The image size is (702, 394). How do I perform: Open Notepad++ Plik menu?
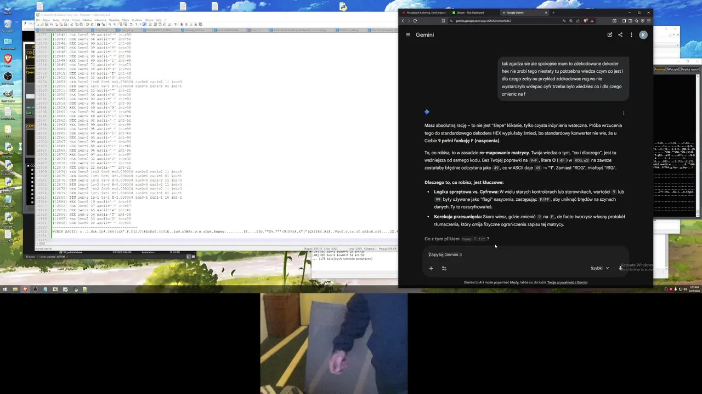point(38,20)
